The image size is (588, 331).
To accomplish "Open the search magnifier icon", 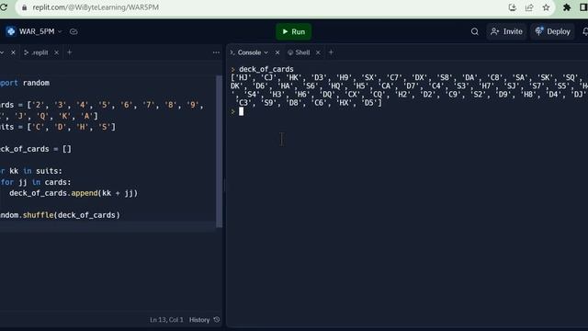I will pyautogui.click(x=474, y=31).
